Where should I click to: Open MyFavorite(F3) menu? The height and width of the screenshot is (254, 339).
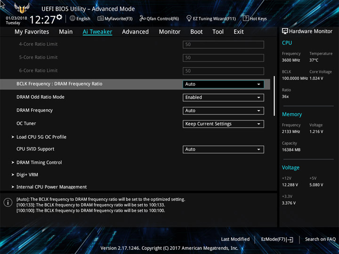[x=119, y=18]
